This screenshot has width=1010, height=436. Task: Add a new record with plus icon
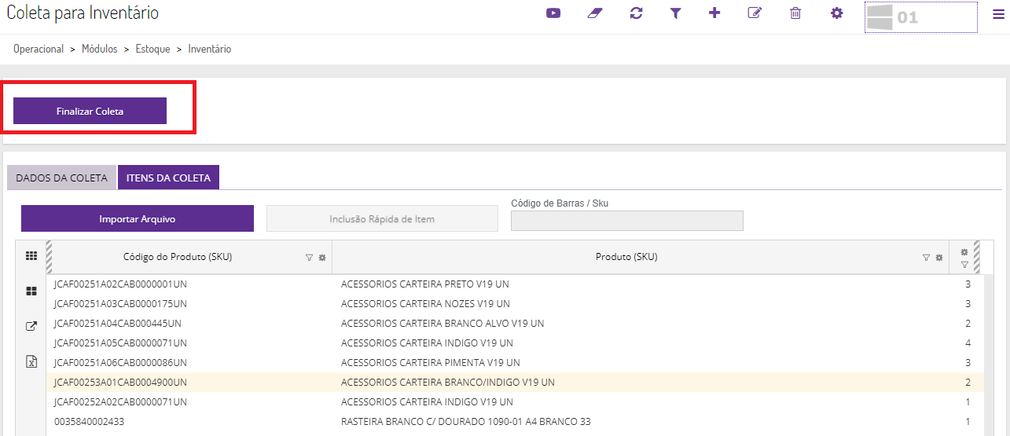coord(714,13)
